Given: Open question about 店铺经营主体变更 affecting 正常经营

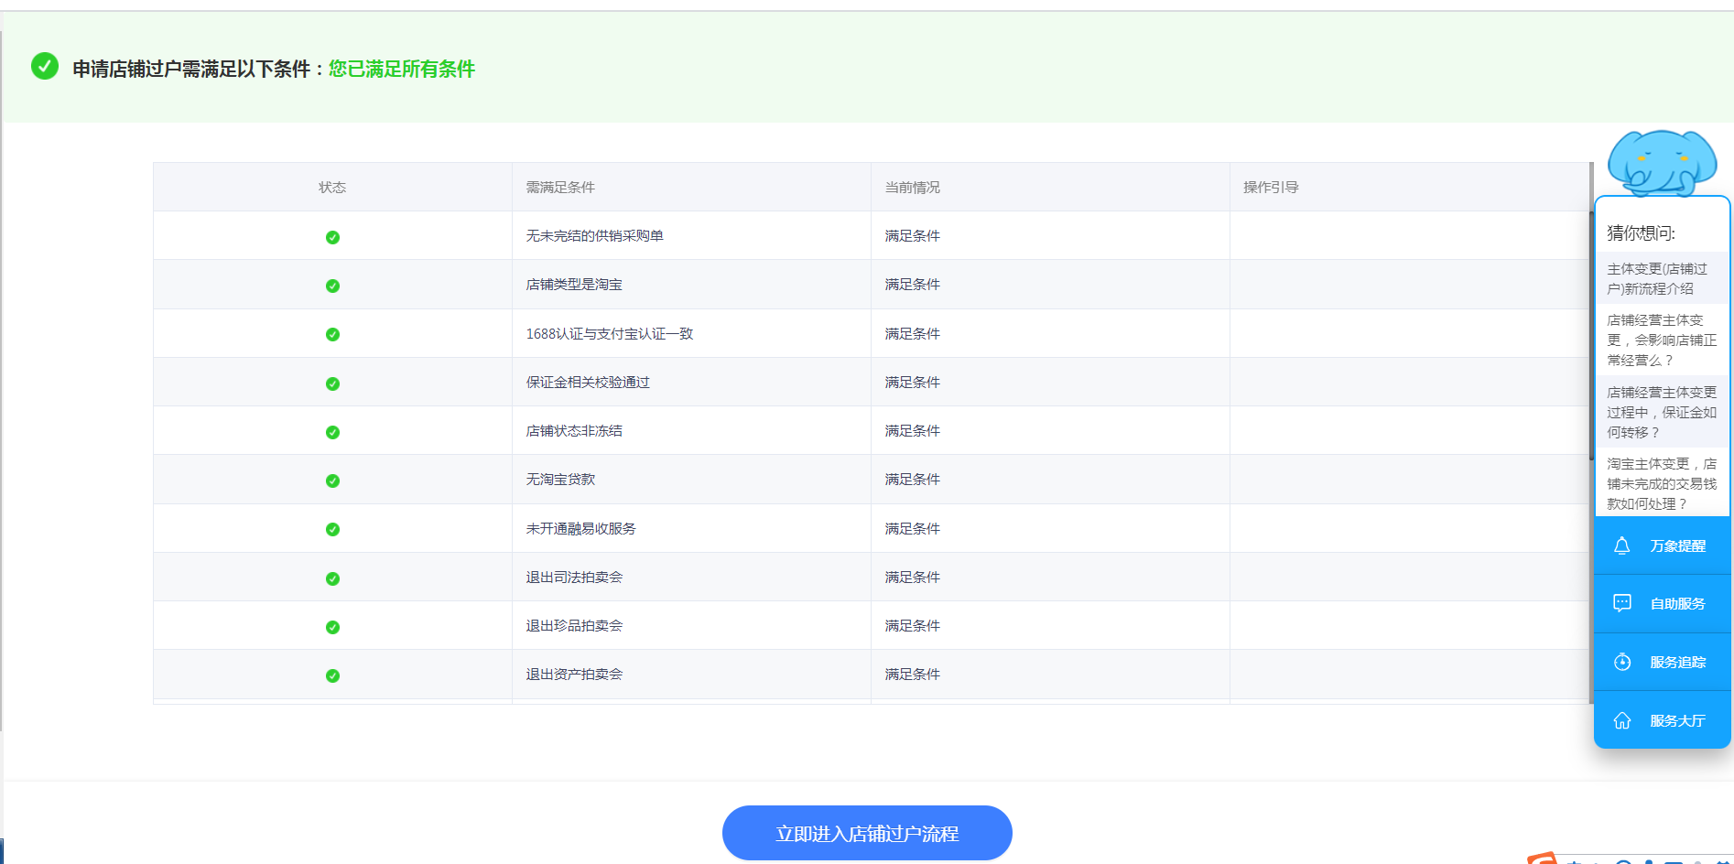Looking at the screenshot, I should pos(1661,340).
